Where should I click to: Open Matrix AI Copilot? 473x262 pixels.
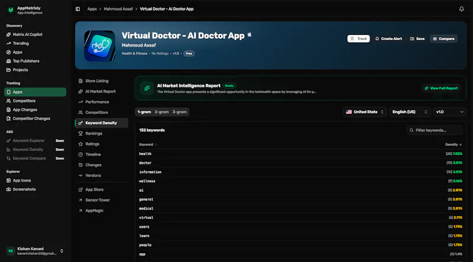click(27, 35)
